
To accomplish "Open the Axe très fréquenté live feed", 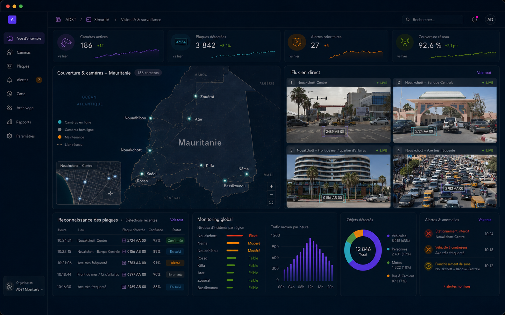I will pyautogui.click(x=445, y=177).
